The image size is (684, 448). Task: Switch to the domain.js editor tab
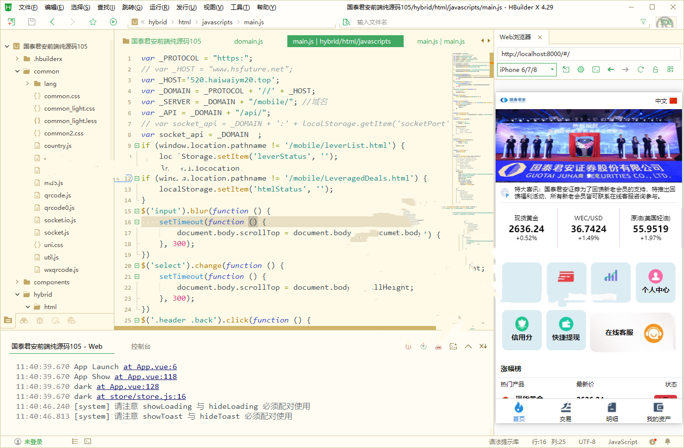pos(248,41)
